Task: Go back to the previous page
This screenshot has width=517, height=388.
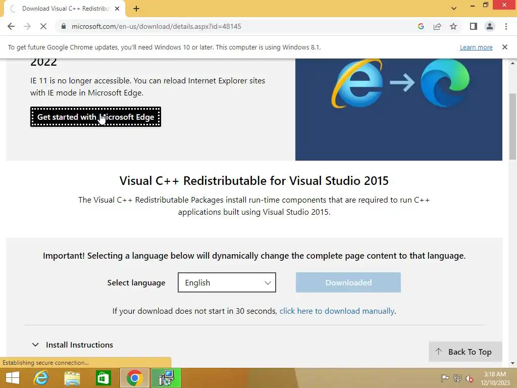Action: (11, 26)
